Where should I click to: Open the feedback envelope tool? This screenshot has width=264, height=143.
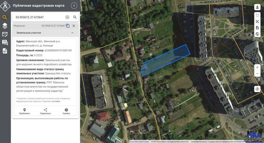point(5,34)
